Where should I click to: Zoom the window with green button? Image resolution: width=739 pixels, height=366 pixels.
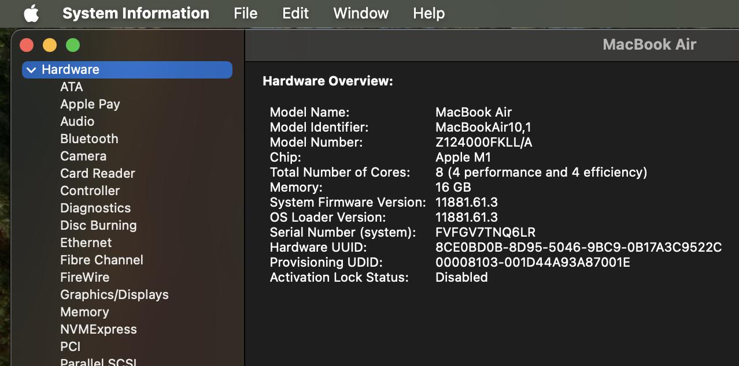pos(73,45)
